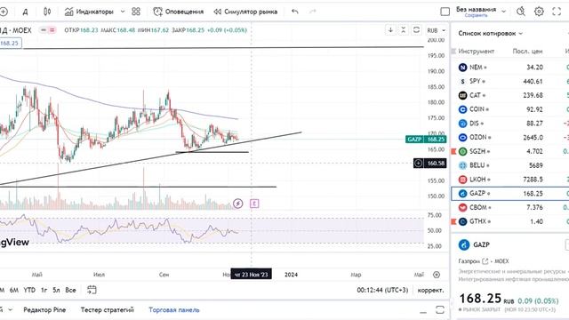
Task: Select the OZON watchlist row
Action: click(509, 138)
